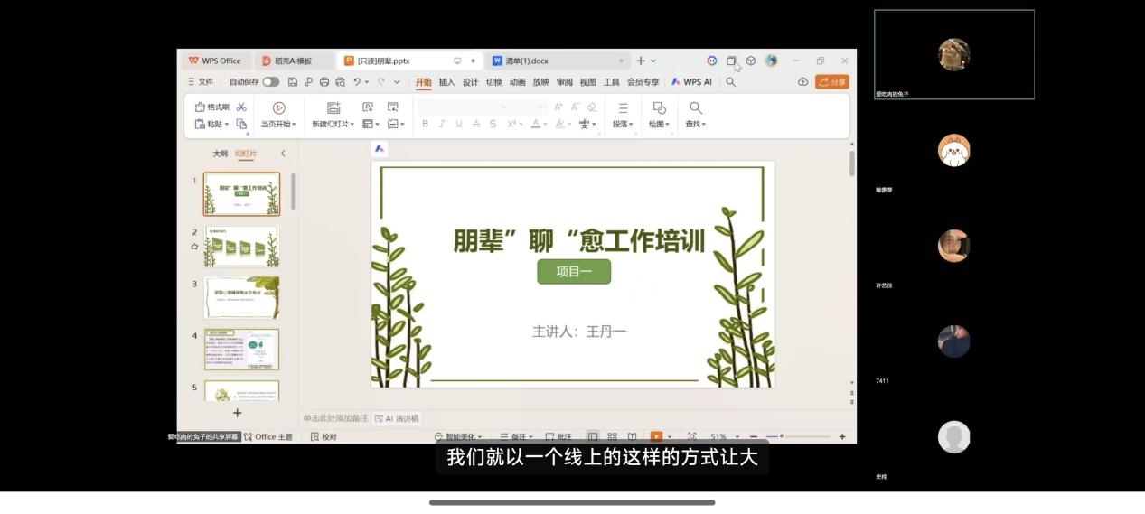This screenshot has width=1145, height=514.
Task: Click the 新建幻灯片 new slide icon
Action: (x=333, y=107)
